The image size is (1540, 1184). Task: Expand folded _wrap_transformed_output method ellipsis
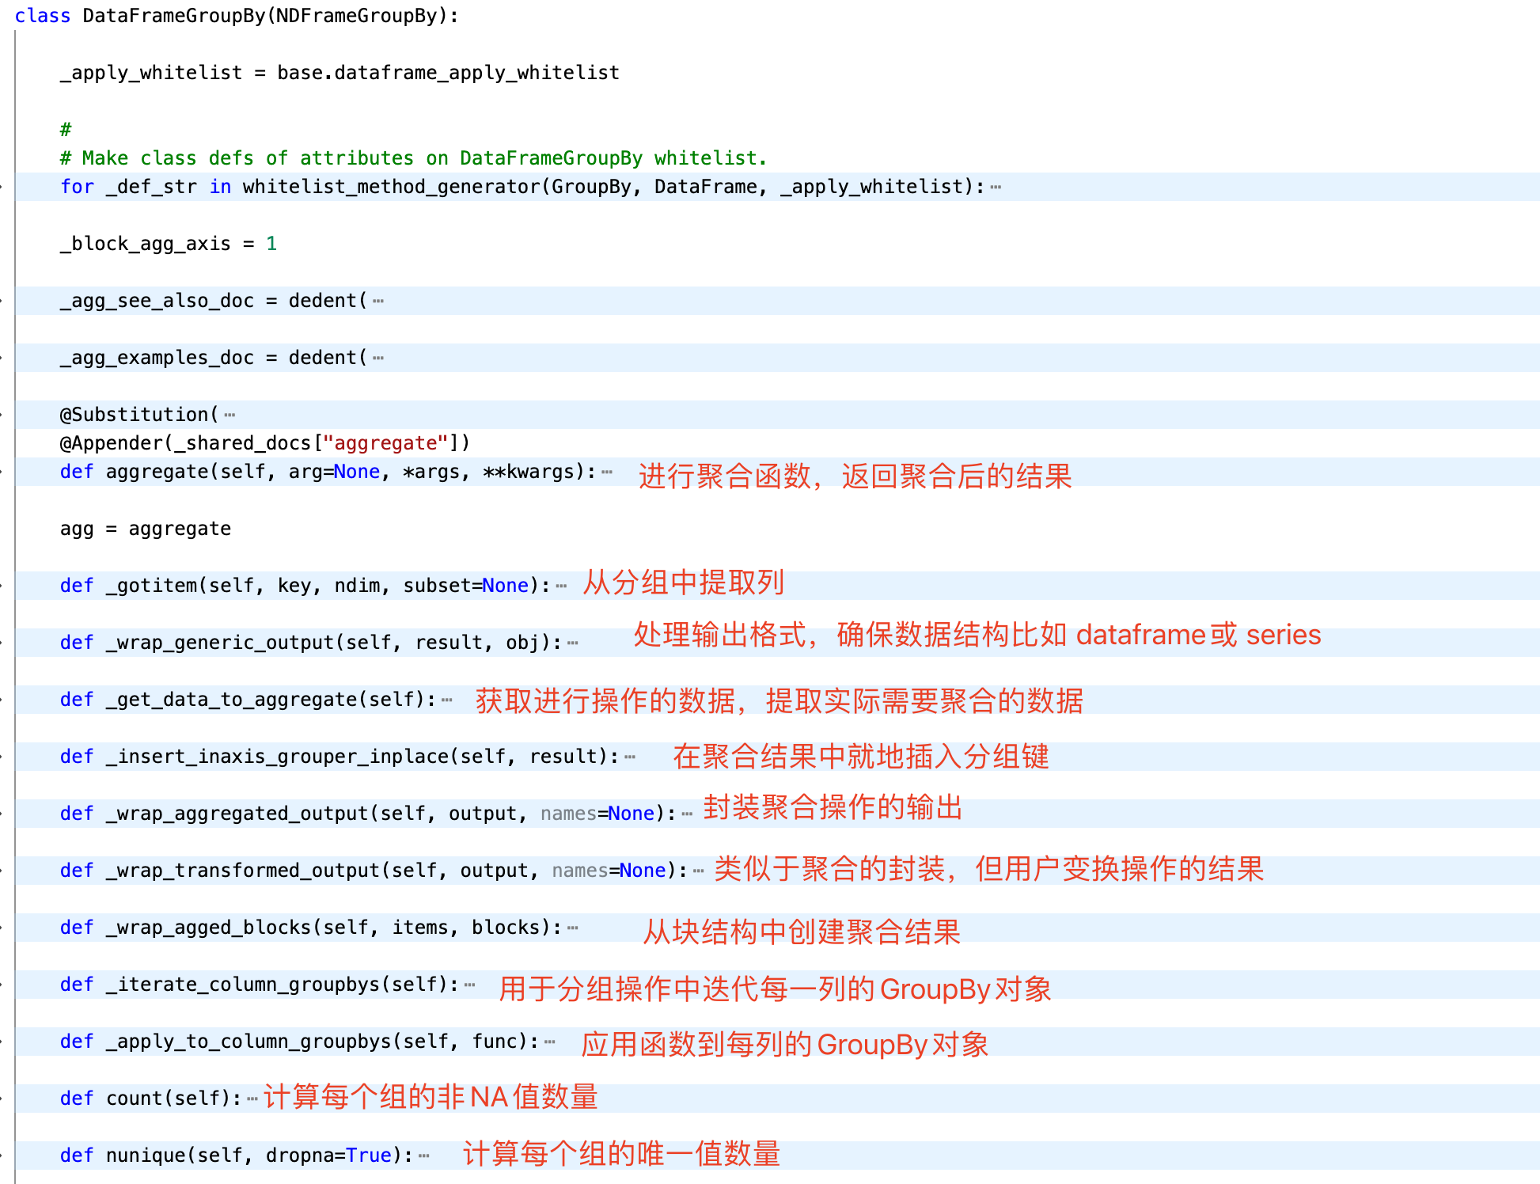pyautogui.click(x=699, y=871)
